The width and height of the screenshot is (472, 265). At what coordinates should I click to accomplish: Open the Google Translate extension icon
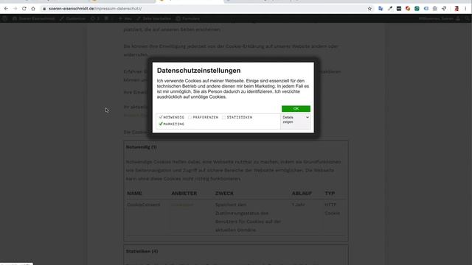[x=381, y=9]
